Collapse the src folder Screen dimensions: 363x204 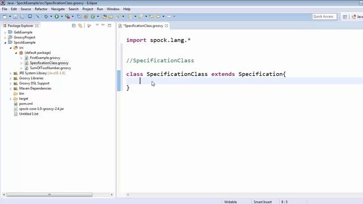pos(11,48)
